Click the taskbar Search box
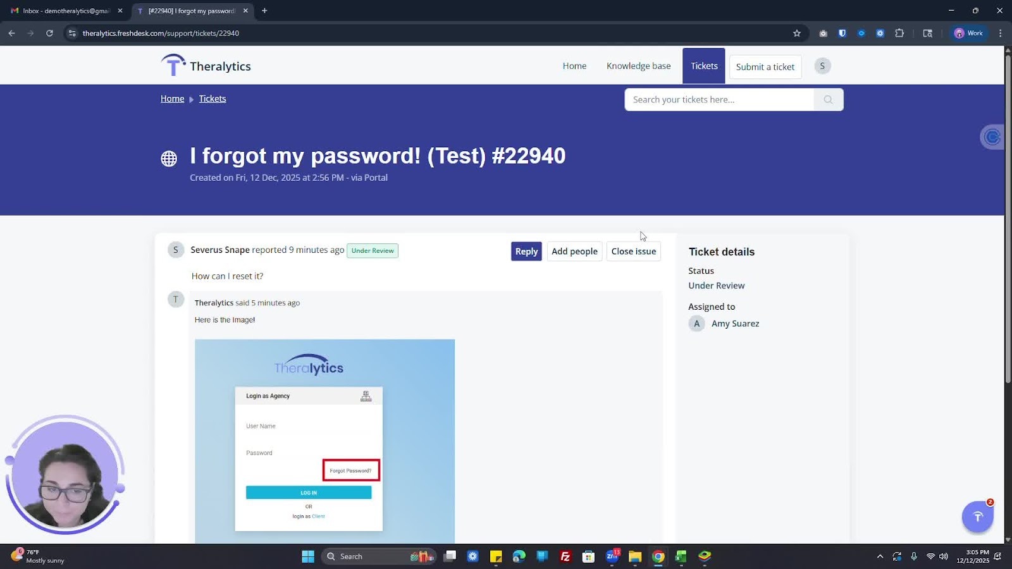Image resolution: width=1012 pixels, height=569 pixels. pyautogui.click(x=379, y=556)
